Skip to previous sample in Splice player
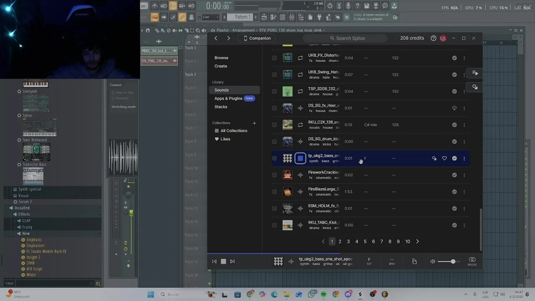 point(214,261)
